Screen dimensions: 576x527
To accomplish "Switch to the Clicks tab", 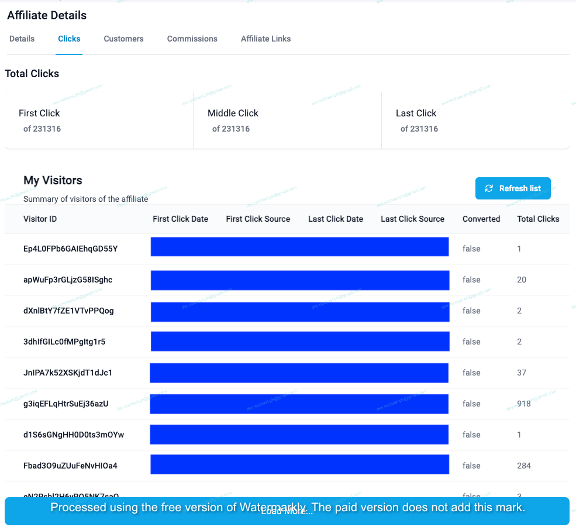I will [x=69, y=39].
